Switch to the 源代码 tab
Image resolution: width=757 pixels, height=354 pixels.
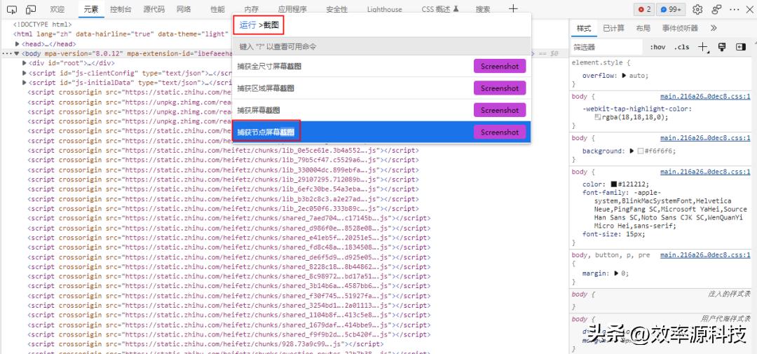pyautogui.click(x=154, y=9)
